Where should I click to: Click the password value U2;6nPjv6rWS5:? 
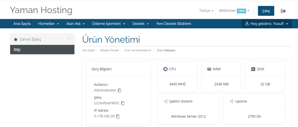[107, 103]
